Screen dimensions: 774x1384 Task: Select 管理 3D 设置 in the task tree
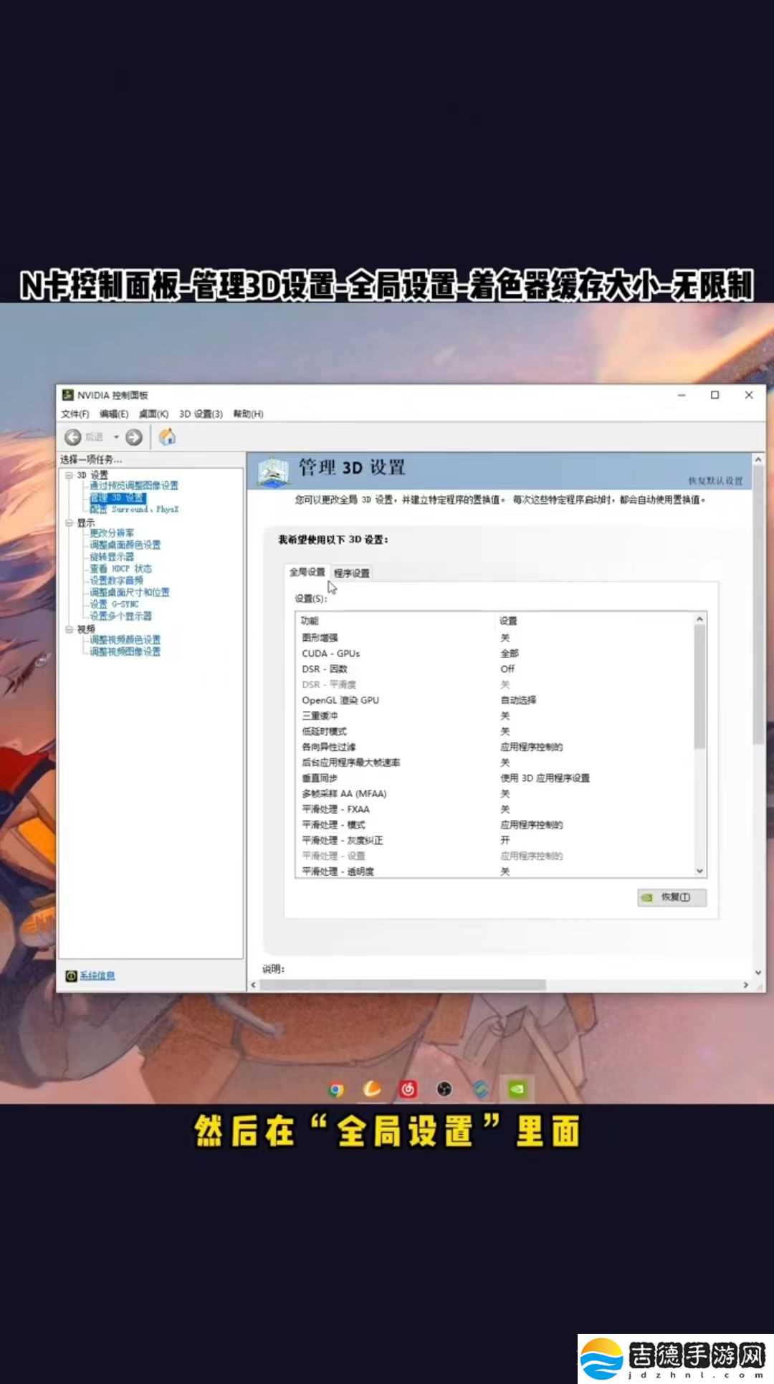[118, 497]
